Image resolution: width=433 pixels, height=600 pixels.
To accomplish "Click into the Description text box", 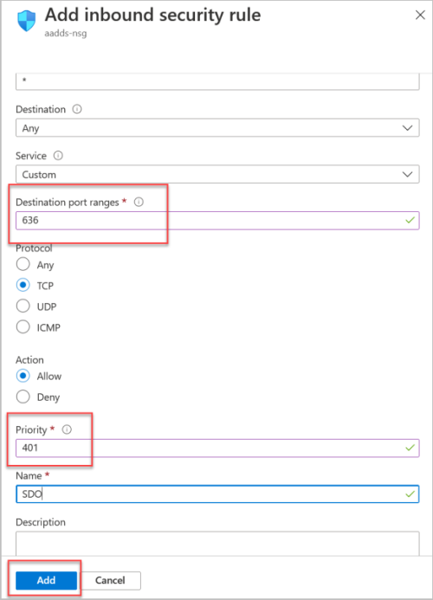I will tap(217, 544).
